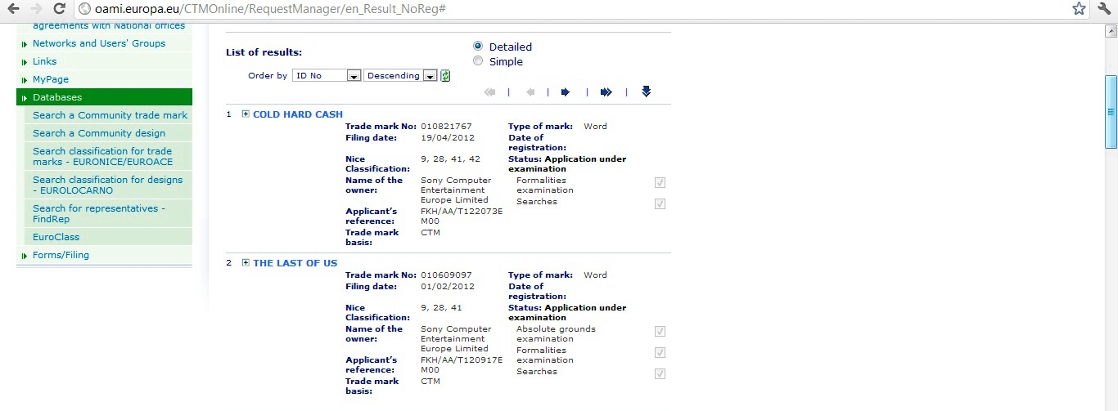The width and height of the screenshot is (1118, 411).
Task: Open the Descending sort dropdown
Action: (400, 75)
